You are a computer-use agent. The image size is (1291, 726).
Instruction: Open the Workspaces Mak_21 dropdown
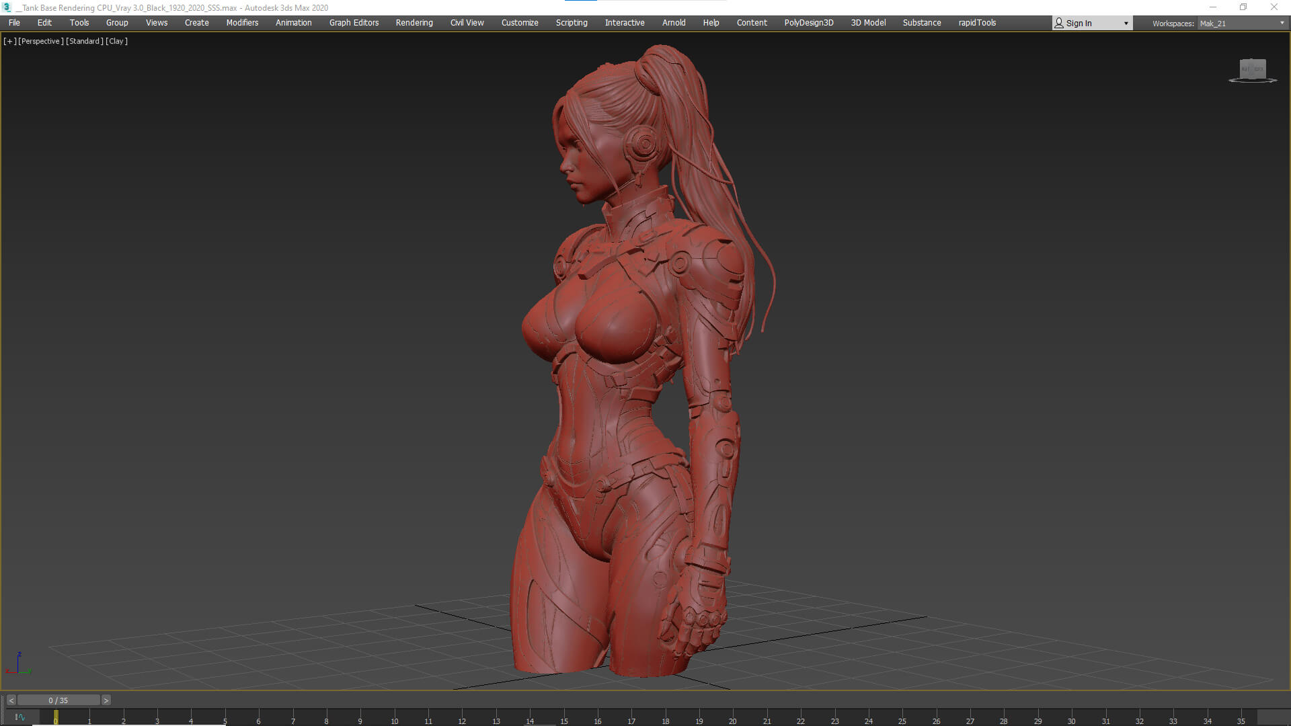coord(1242,24)
